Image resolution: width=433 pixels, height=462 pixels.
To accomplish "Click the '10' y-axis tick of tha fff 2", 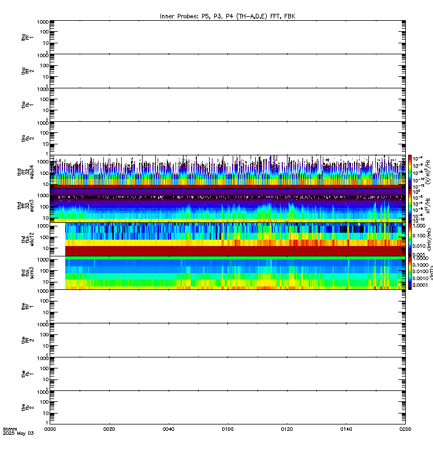I will [x=46, y=77].
